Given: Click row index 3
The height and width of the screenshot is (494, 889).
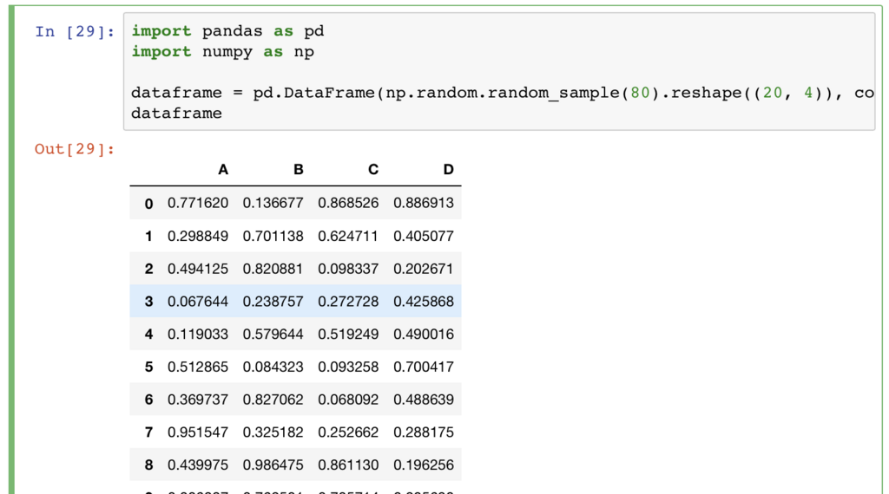Looking at the screenshot, I should [x=148, y=302].
